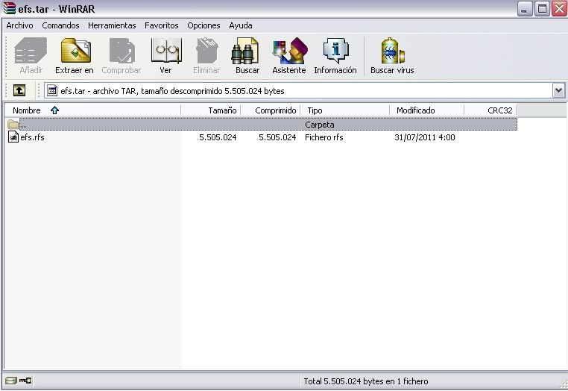
Task: Open the Ayuda menu
Action: 241,25
